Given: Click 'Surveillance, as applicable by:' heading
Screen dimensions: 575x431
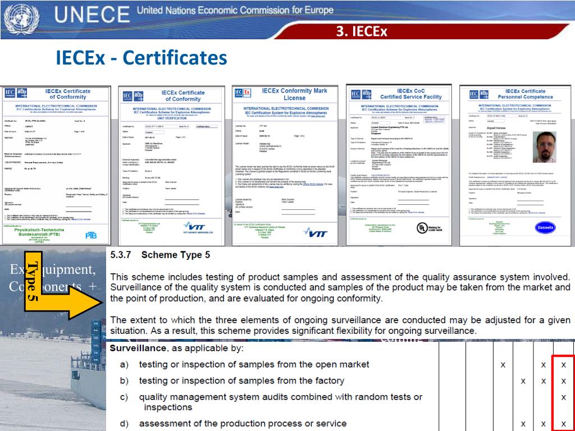Looking at the screenshot, I should 176,348.
